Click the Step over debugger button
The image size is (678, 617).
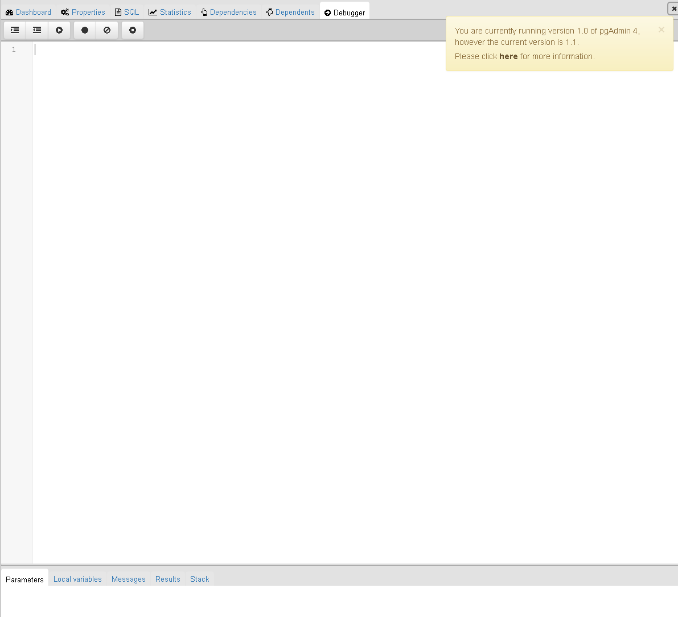[x=37, y=30]
